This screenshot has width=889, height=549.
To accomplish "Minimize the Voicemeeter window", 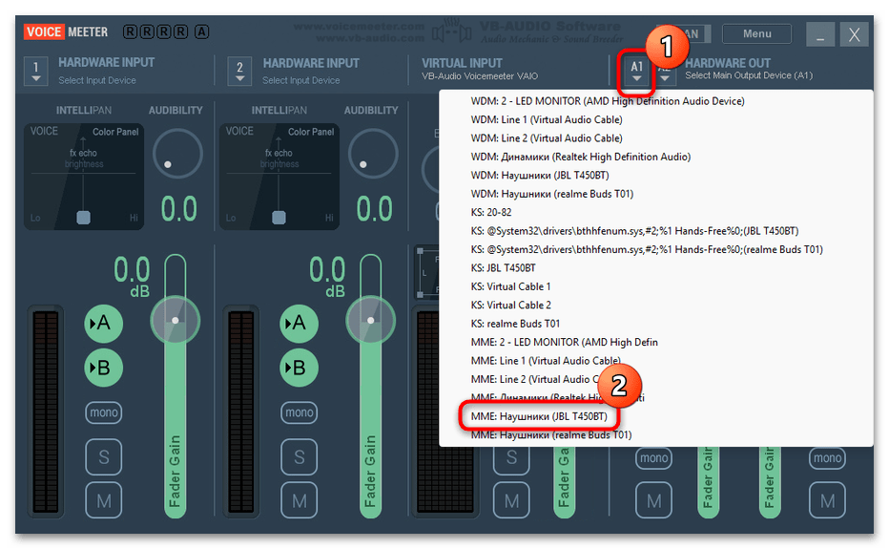I will pyautogui.click(x=819, y=34).
